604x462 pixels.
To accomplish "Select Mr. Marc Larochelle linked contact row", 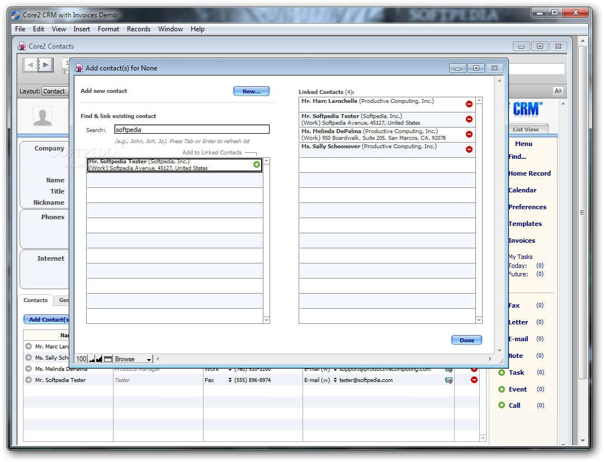I will tap(387, 105).
